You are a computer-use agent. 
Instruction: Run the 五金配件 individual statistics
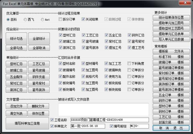click(16, 77)
